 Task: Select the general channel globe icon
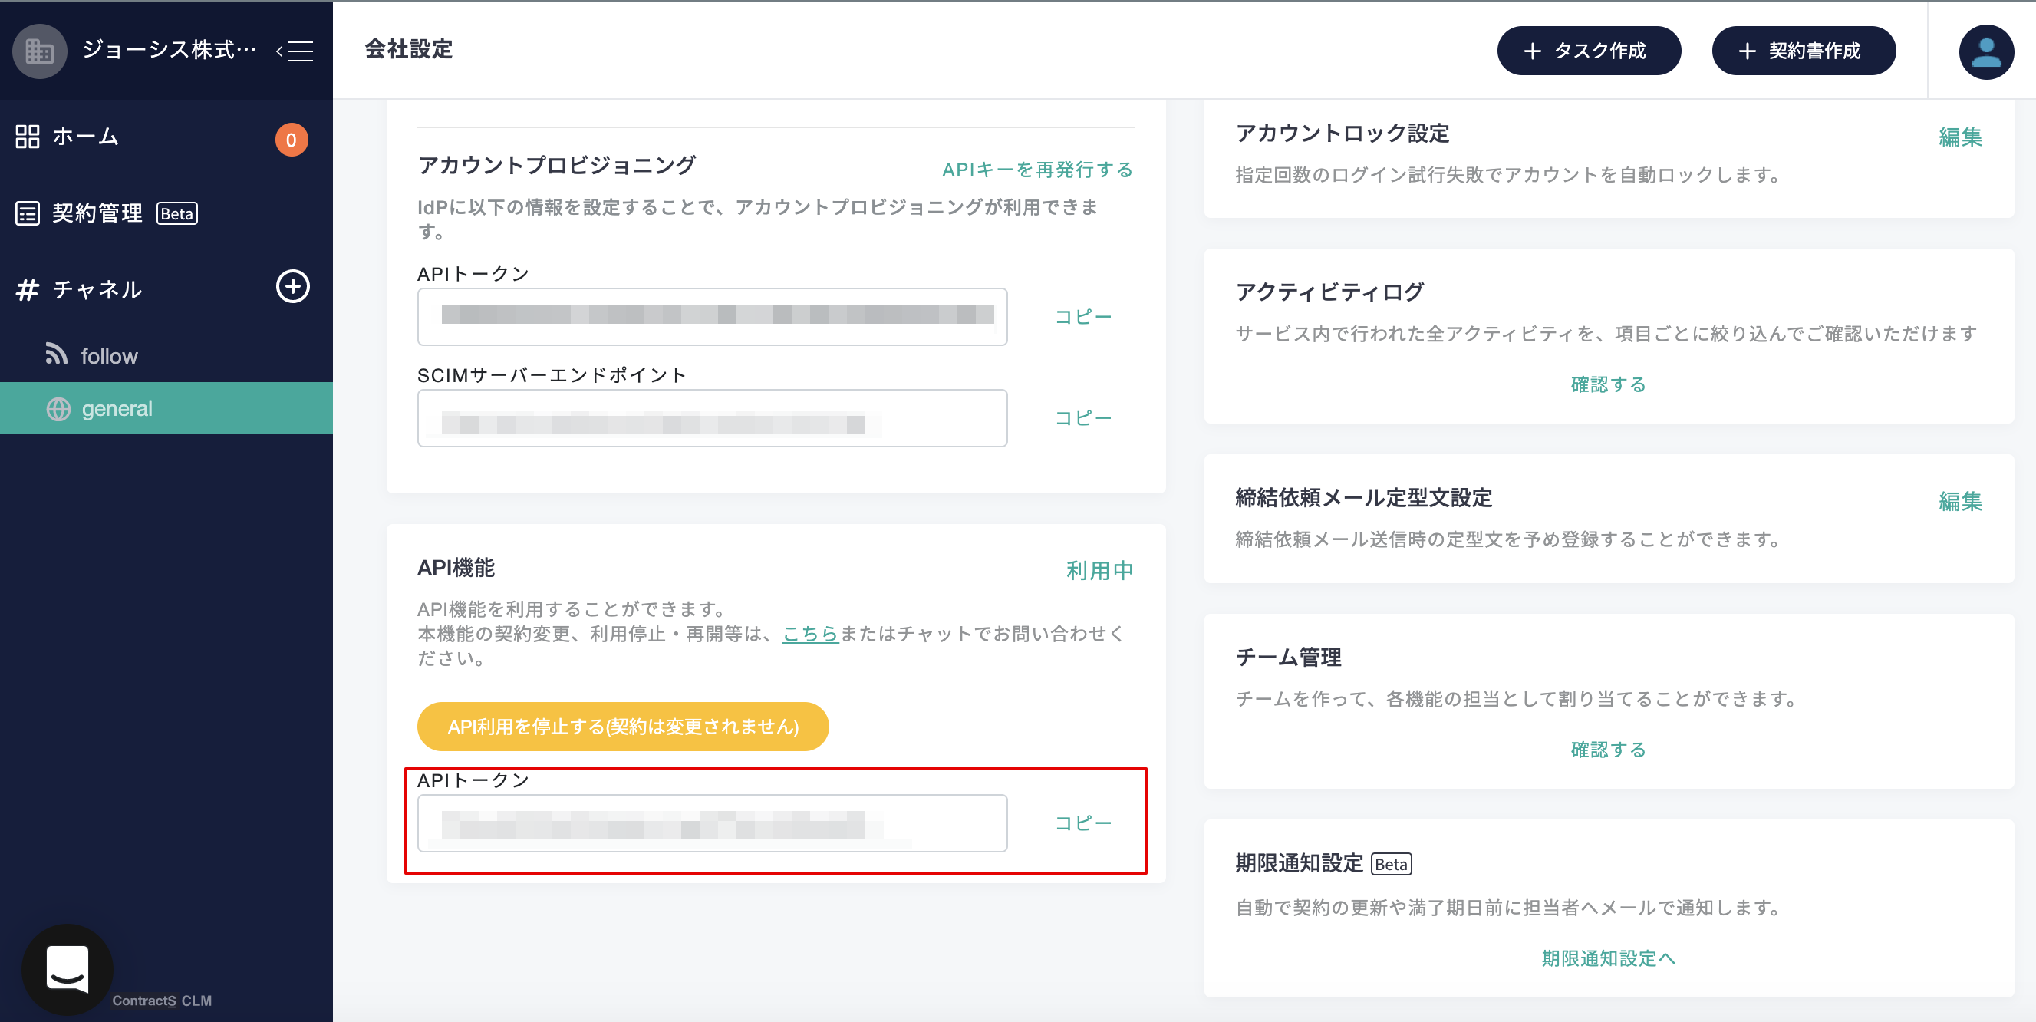click(x=58, y=409)
